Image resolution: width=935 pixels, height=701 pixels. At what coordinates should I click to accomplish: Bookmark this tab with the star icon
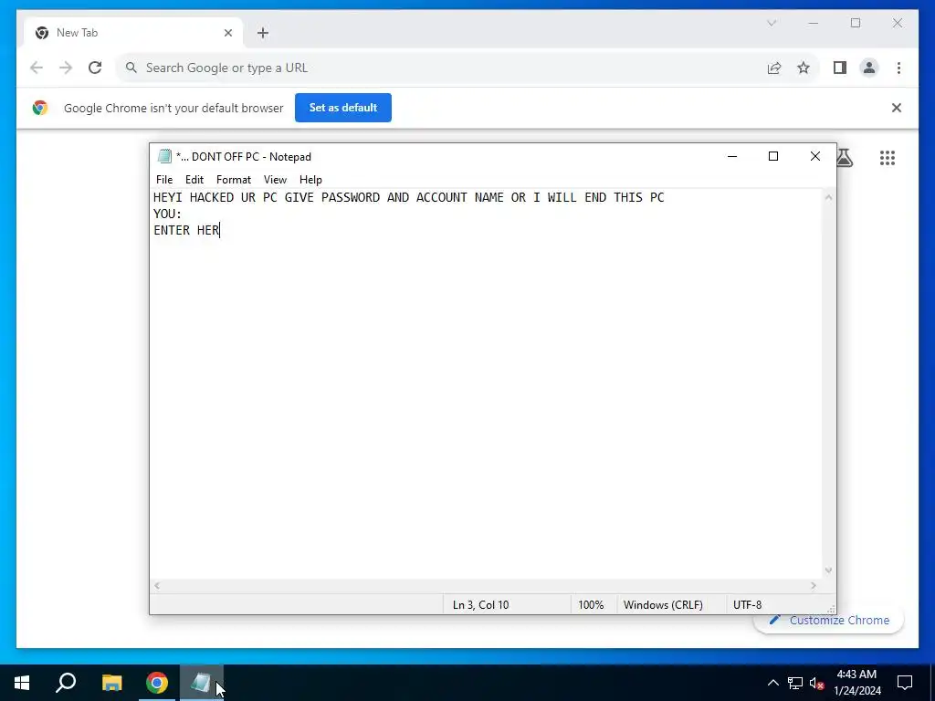tap(804, 68)
